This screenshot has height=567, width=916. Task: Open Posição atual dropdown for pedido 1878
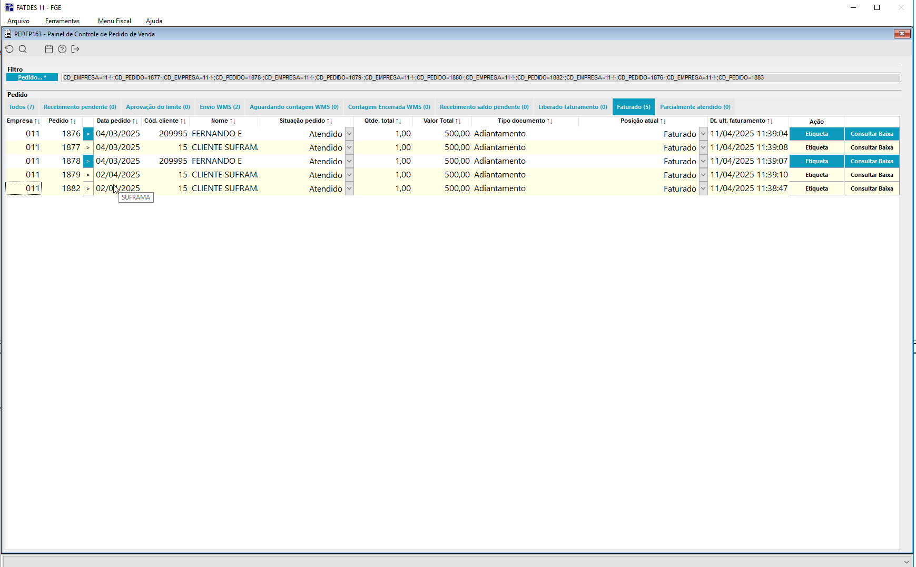(x=703, y=161)
